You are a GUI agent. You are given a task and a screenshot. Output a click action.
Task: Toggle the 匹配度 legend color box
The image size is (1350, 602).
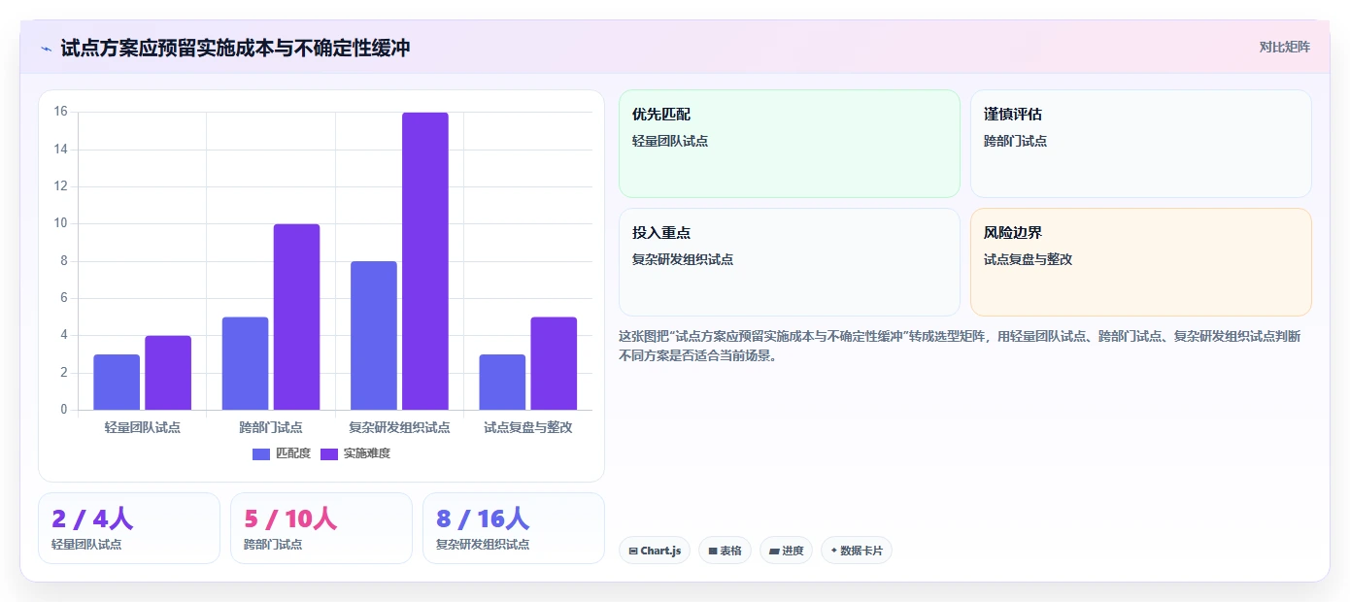click(261, 453)
